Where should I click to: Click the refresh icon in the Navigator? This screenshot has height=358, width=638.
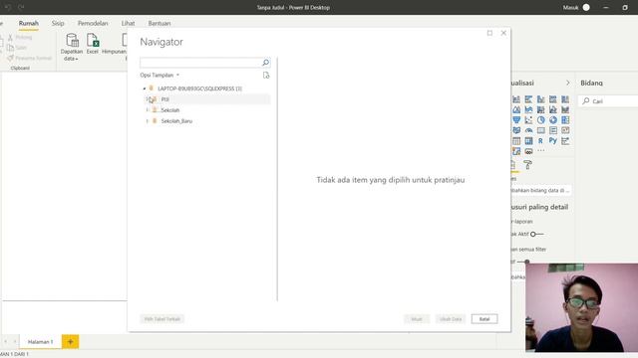[x=266, y=76]
